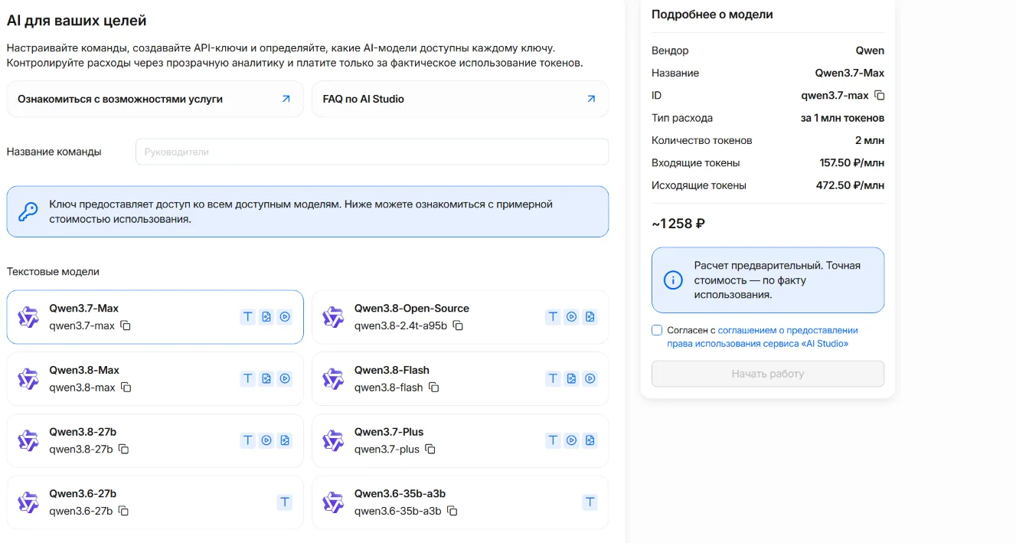Copy the qwen3.8-27b model ID
Screen dimensions: 1016x543
[123, 450]
